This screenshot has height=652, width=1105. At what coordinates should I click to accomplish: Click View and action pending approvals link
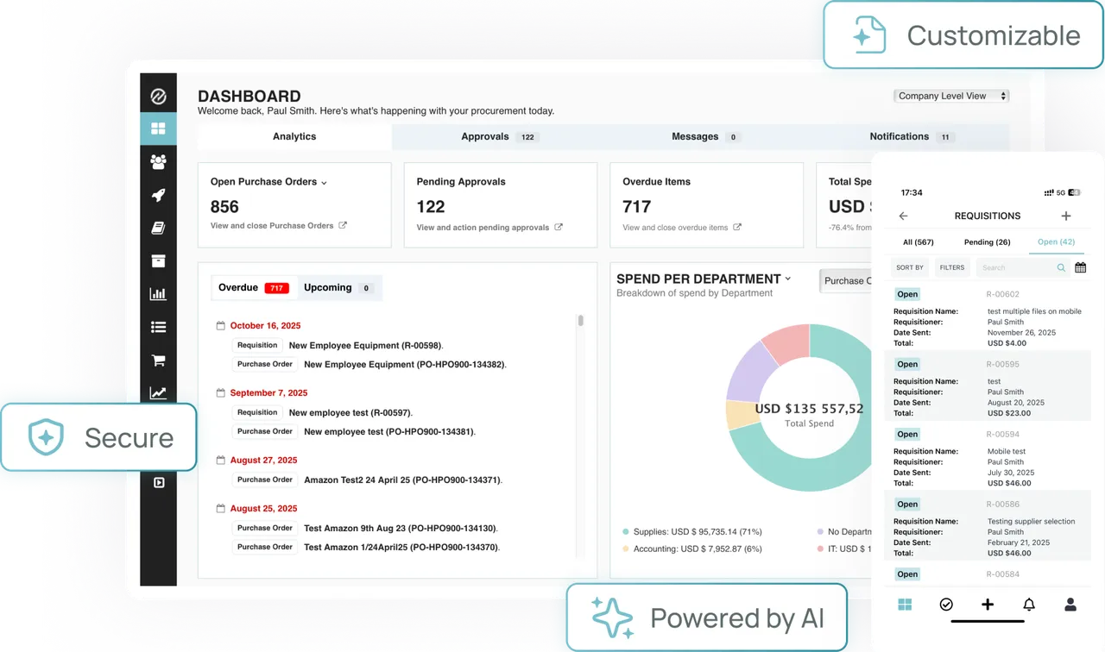click(483, 228)
